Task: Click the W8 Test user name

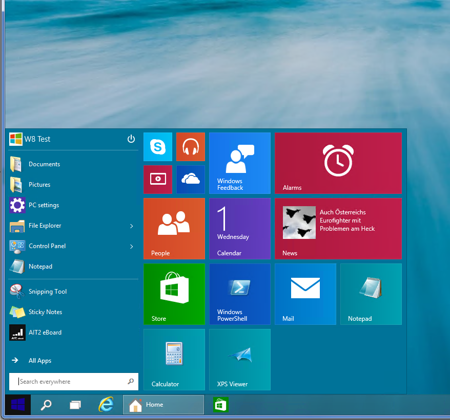Action: (x=37, y=139)
